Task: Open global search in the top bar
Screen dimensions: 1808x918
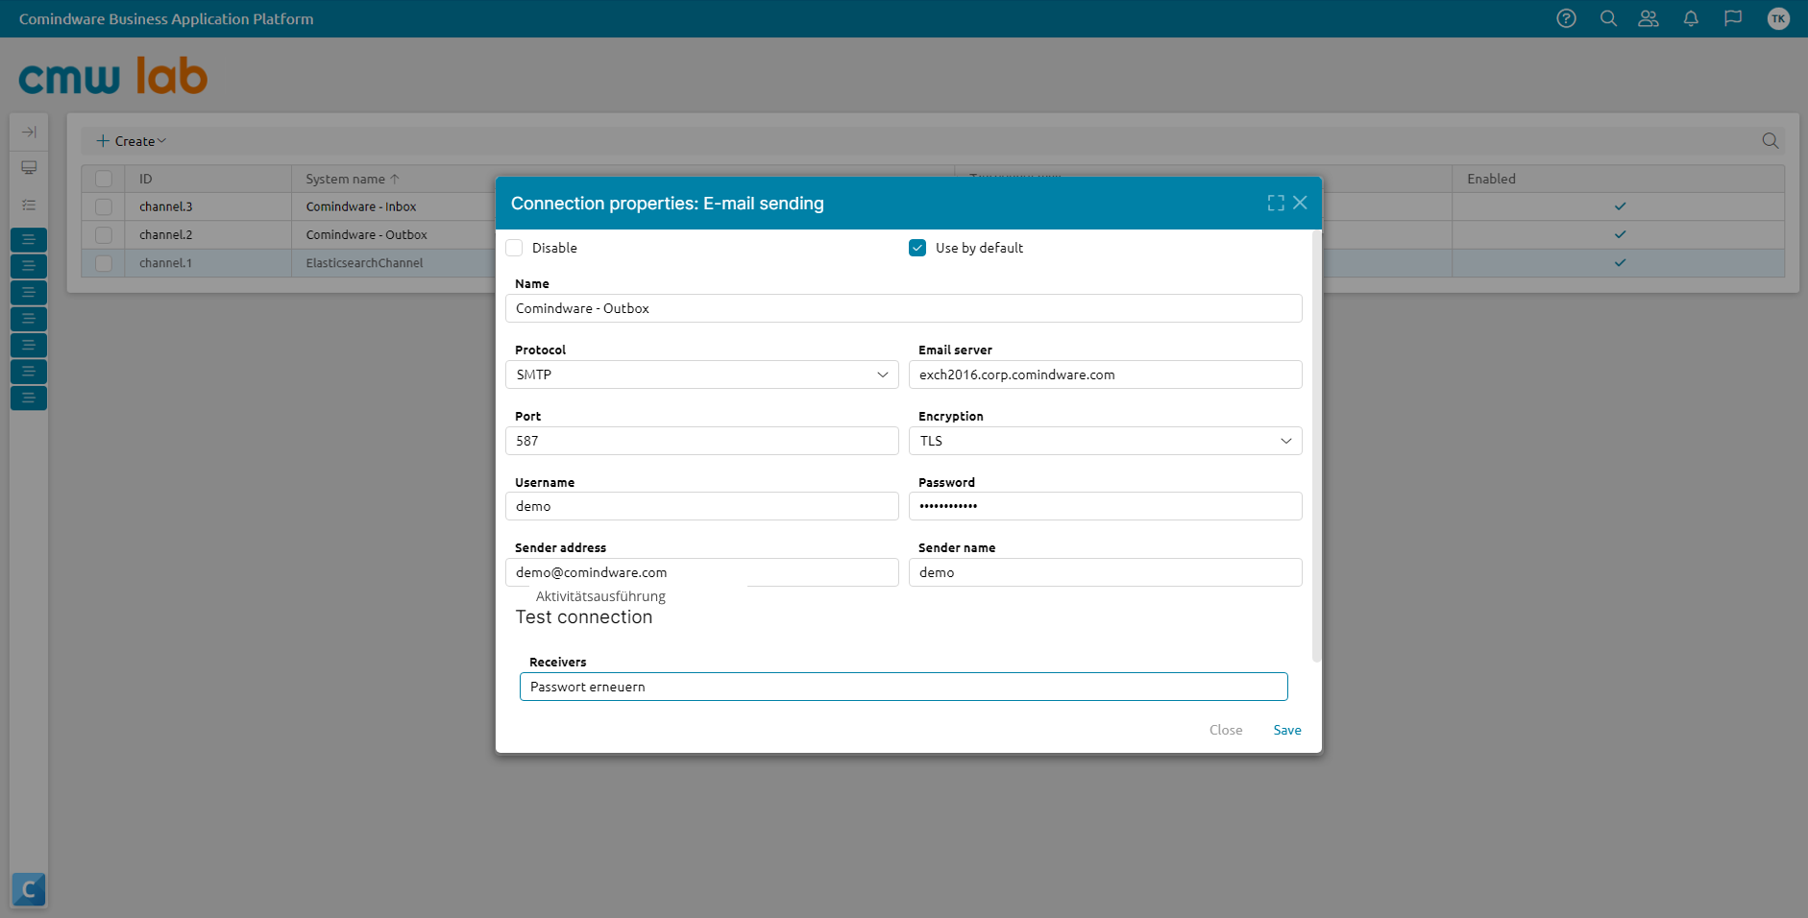Action: [x=1608, y=18]
